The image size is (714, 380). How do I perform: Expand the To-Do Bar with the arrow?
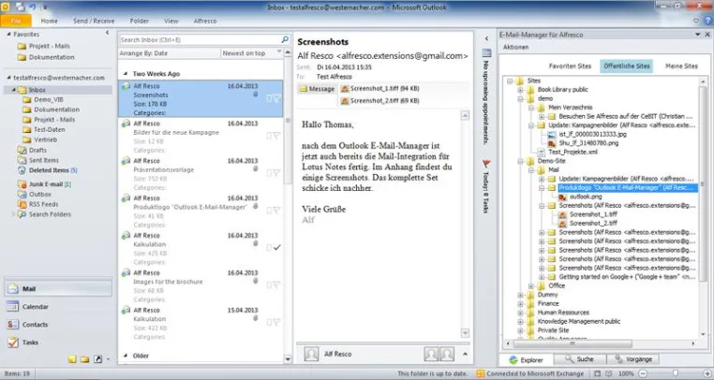486,38
